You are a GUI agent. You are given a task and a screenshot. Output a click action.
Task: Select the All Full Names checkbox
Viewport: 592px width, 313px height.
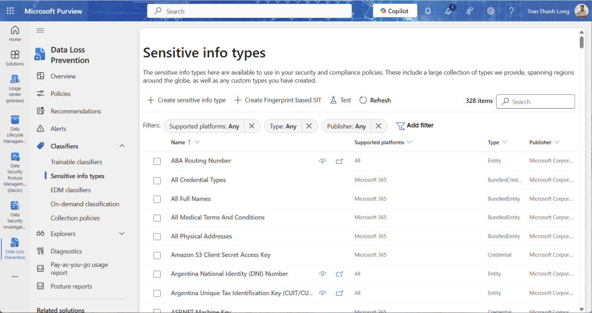click(x=157, y=199)
